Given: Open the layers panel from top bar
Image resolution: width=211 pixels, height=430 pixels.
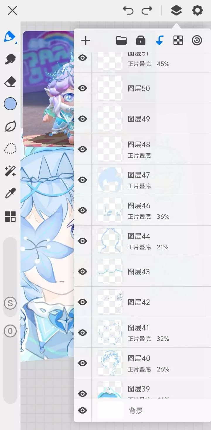Looking at the screenshot, I should [x=176, y=11].
